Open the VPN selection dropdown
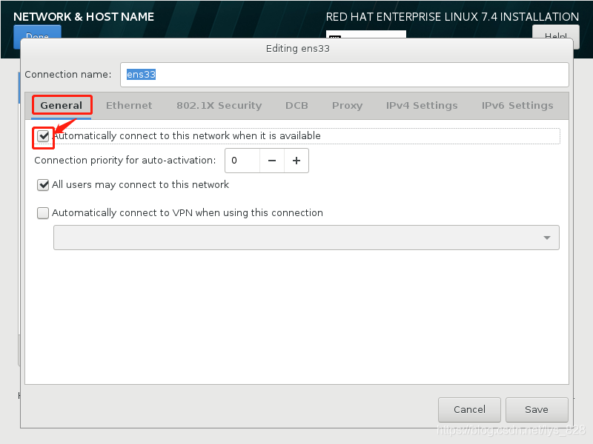 pyautogui.click(x=306, y=238)
